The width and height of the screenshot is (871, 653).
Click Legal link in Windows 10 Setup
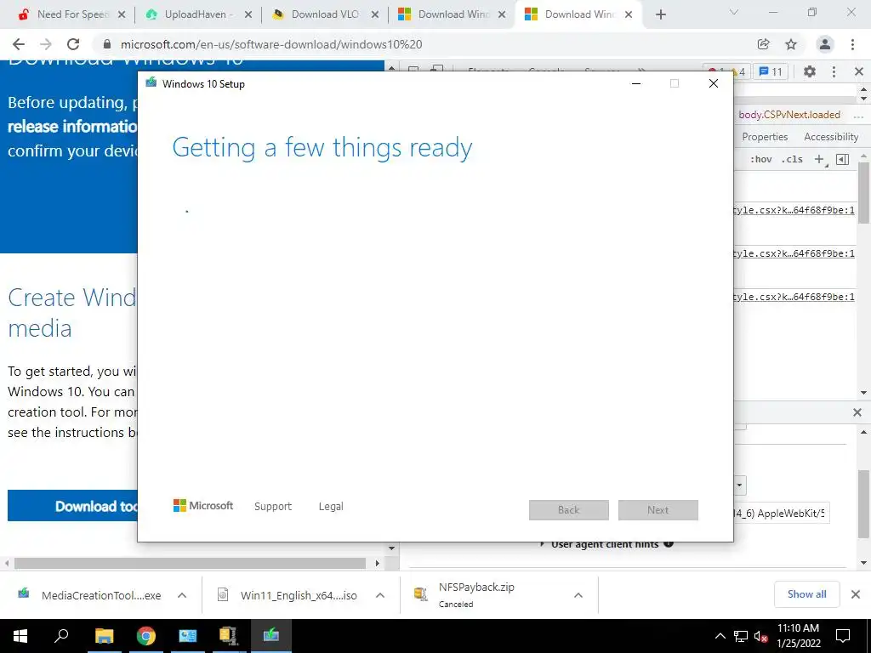pos(331,507)
